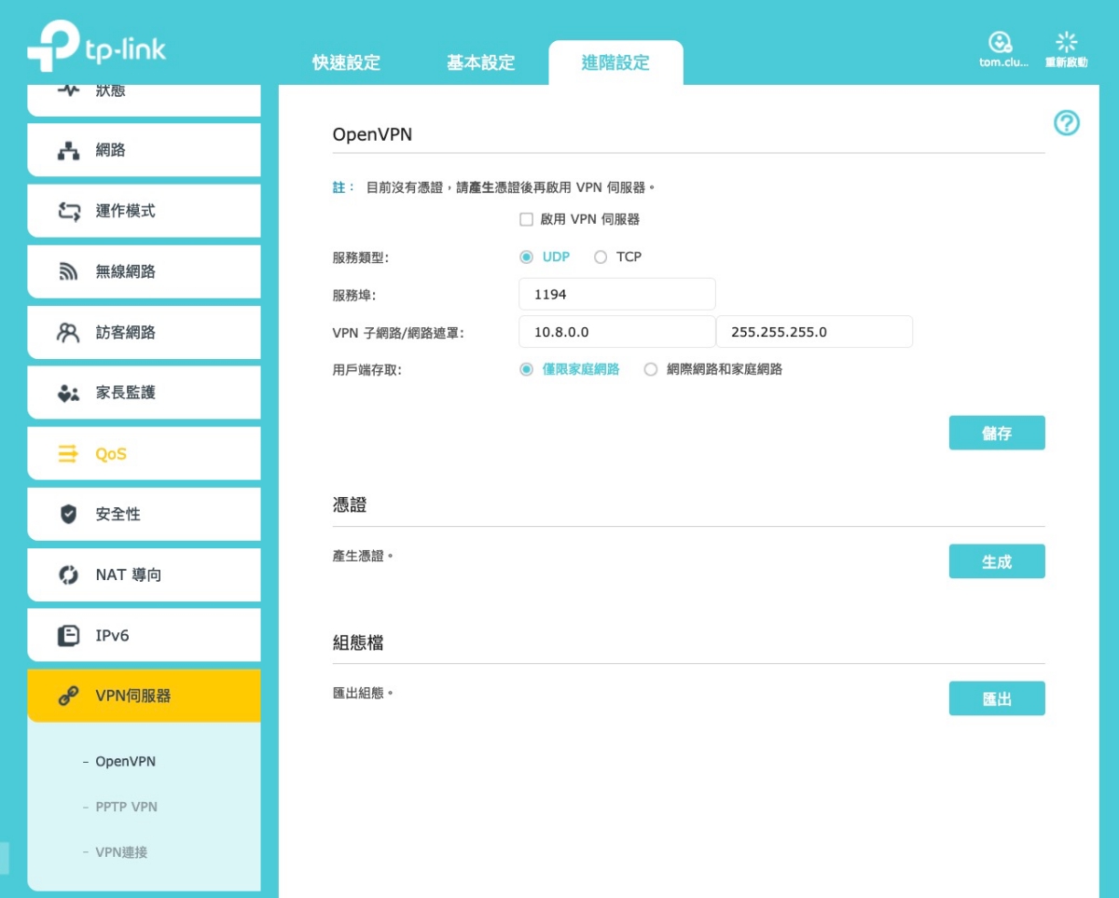
Task: Enable the 啟用 VPN 伺服器 checkbox
Action: pyautogui.click(x=526, y=220)
